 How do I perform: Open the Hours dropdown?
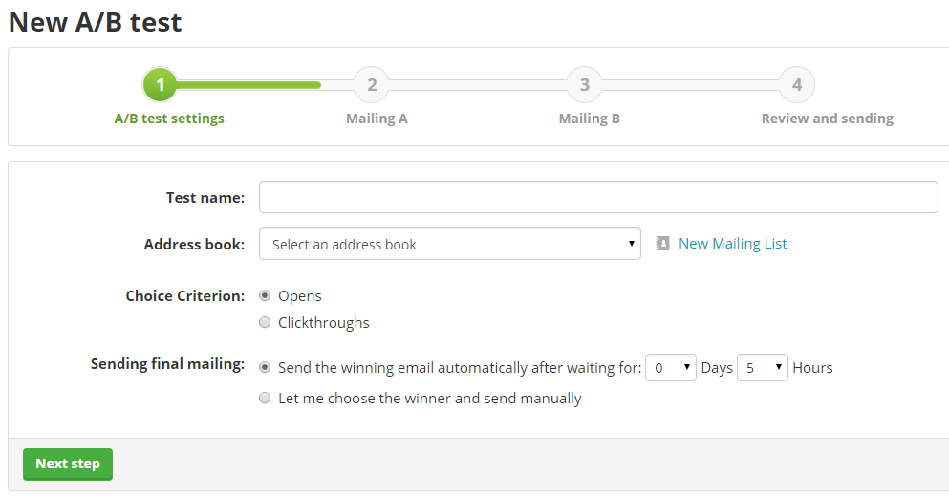point(762,368)
